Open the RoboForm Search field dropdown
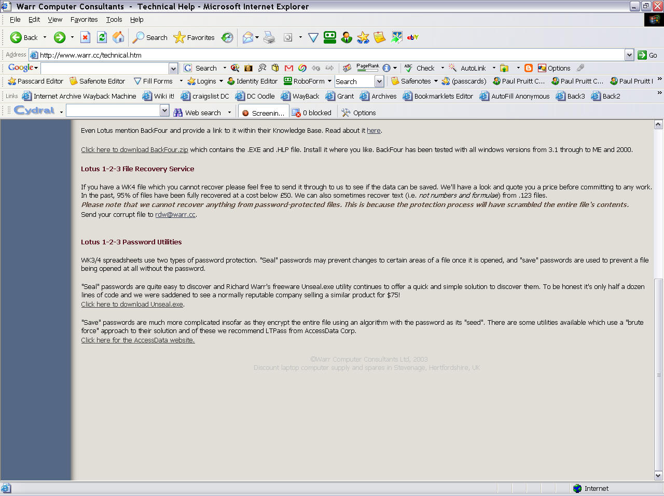The width and height of the screenshot is (664, 496). 379,81
